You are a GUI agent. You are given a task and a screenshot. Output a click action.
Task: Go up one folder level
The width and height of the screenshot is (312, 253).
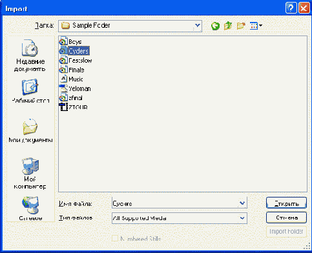[x=228, y=26]
